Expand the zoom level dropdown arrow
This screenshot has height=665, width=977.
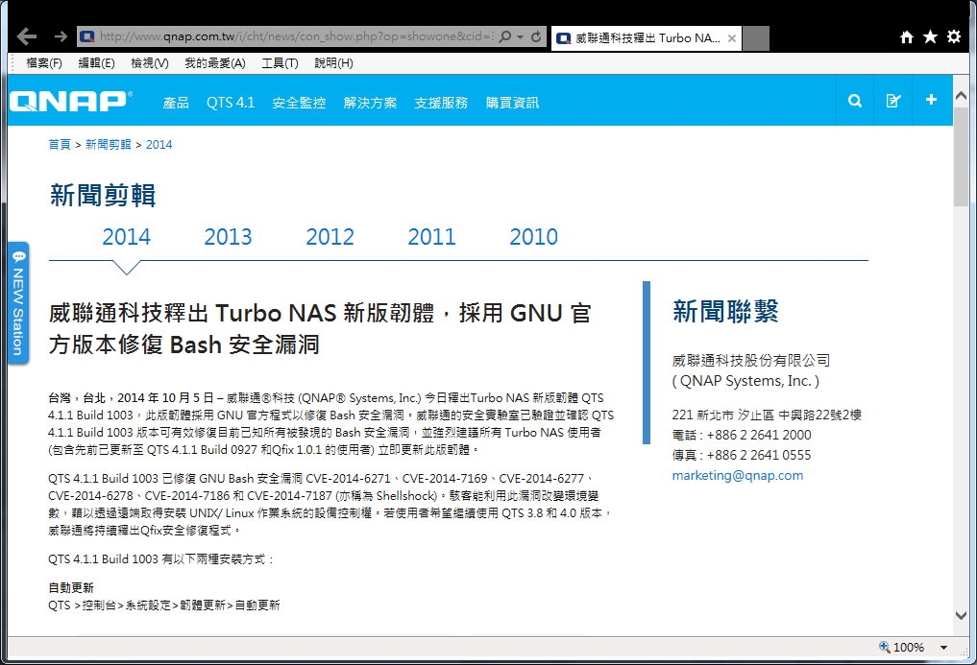pos(944,648)
